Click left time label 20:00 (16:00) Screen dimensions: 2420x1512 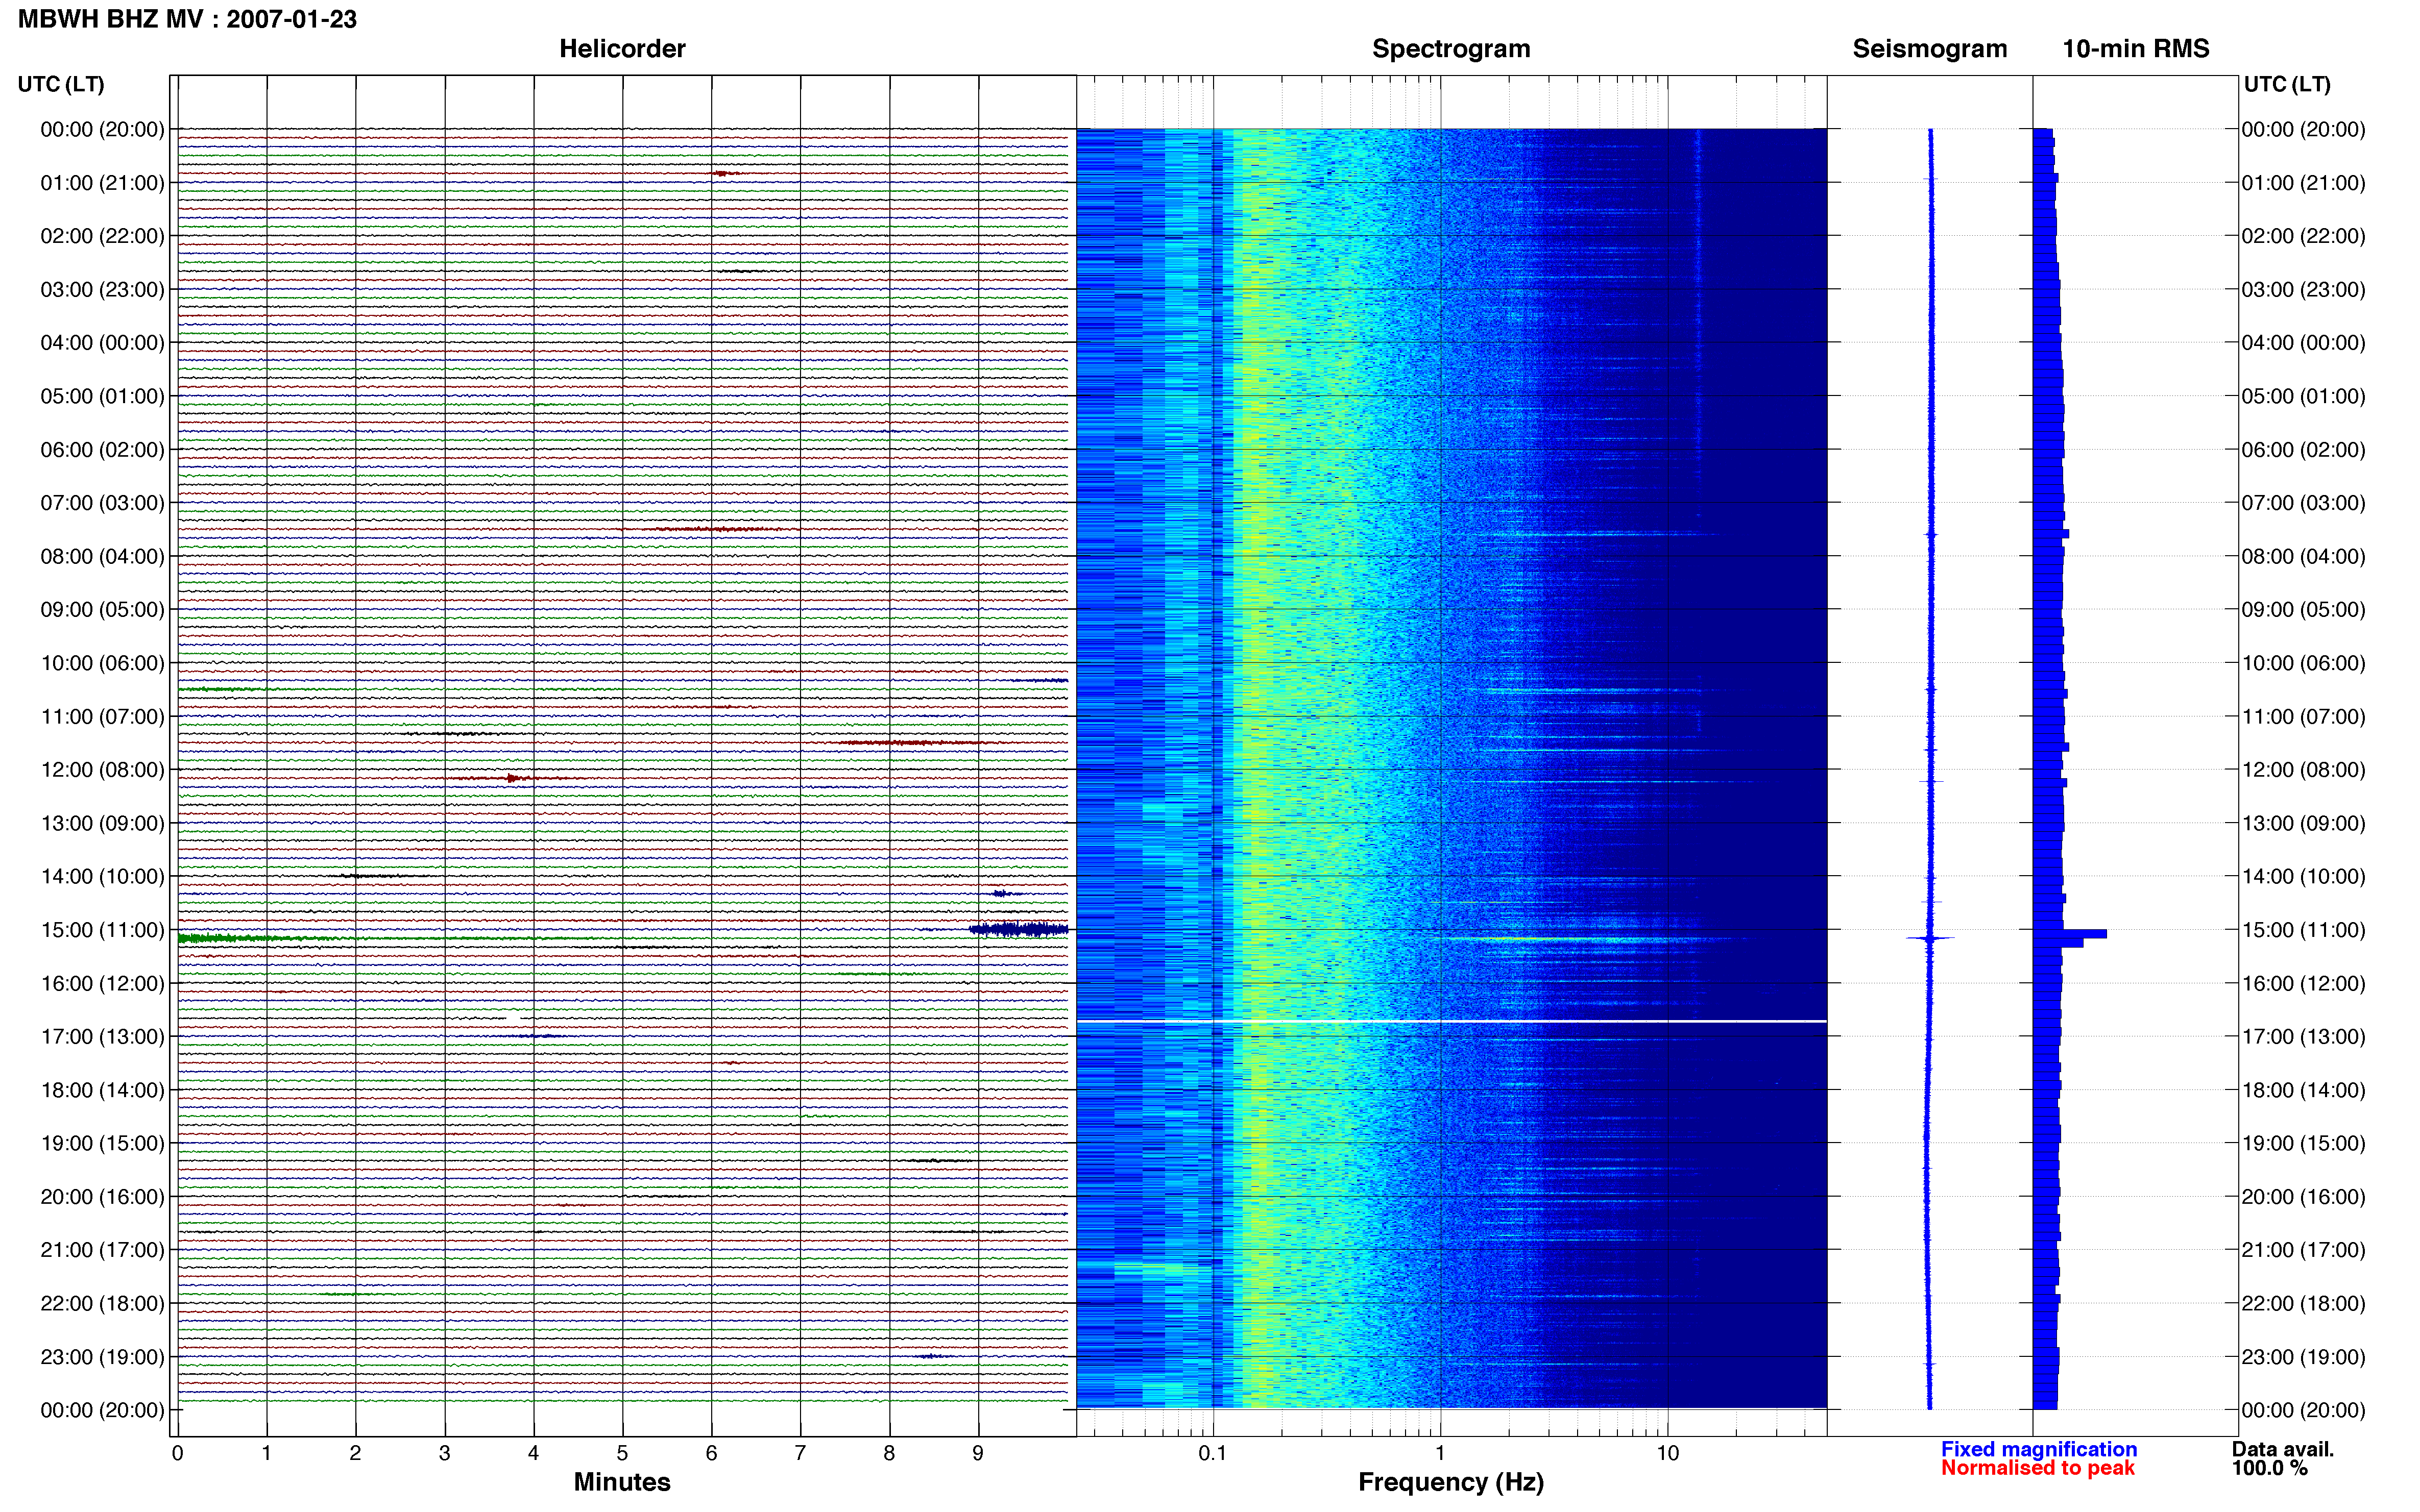[x=102, y=1197]
